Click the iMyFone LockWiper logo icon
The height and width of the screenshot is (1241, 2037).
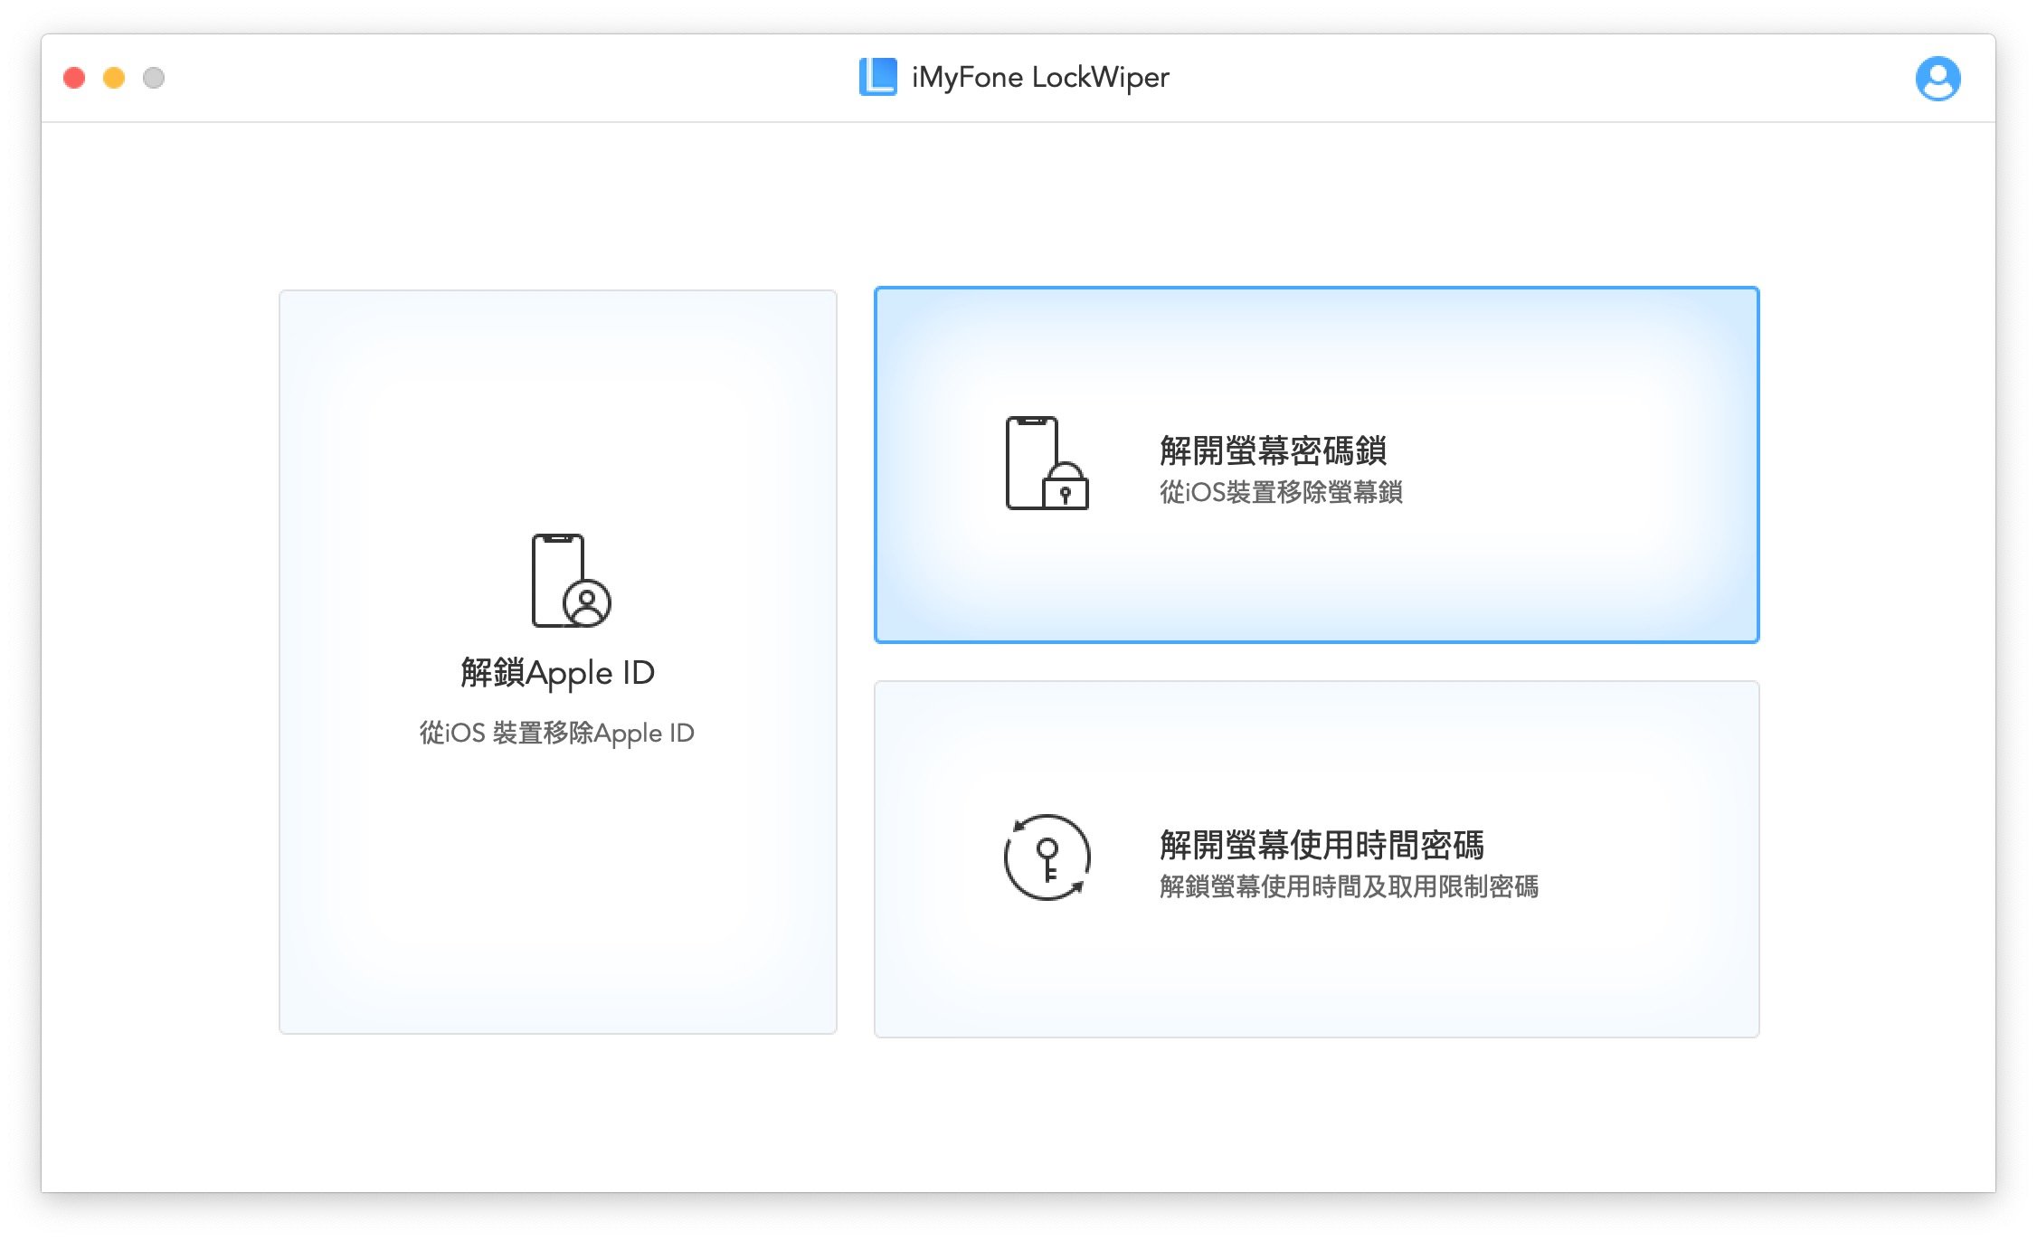[877, 77]
